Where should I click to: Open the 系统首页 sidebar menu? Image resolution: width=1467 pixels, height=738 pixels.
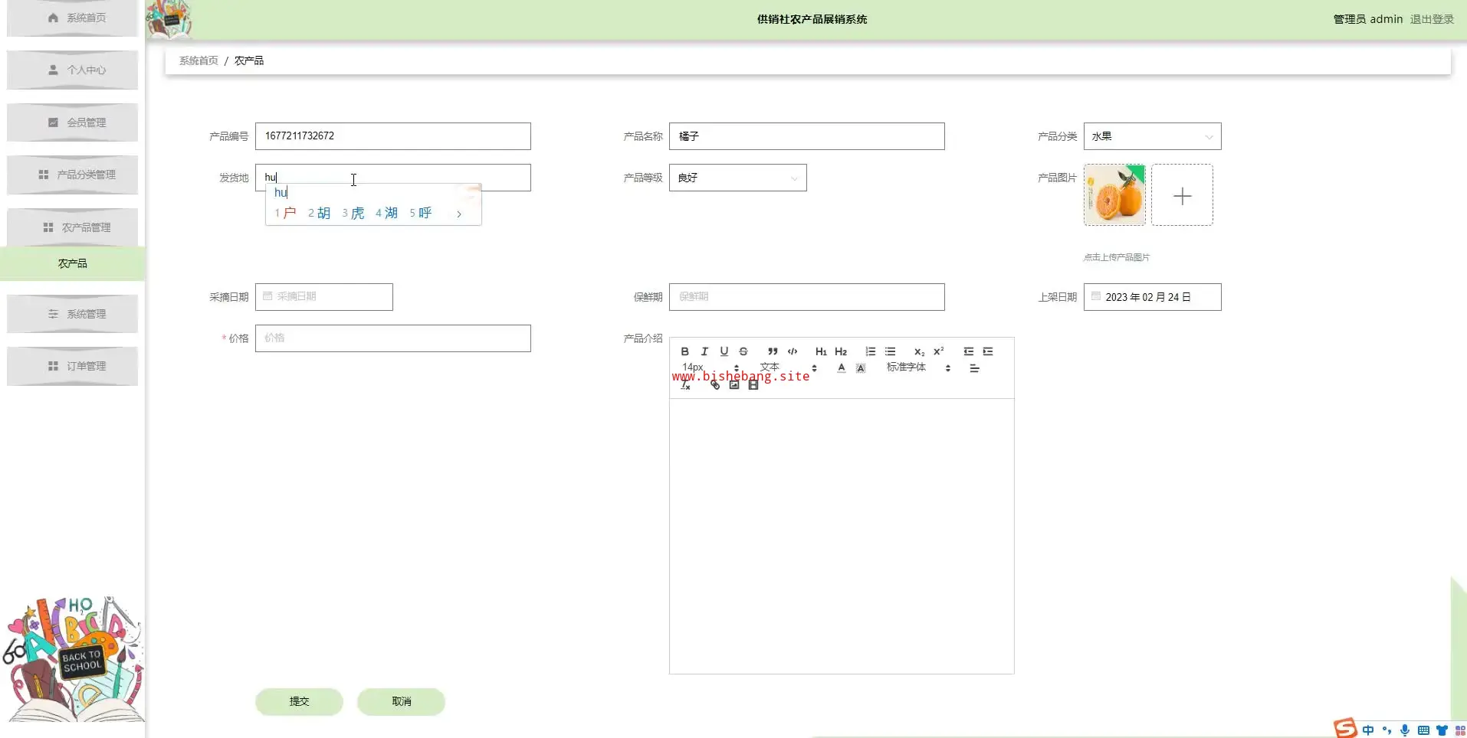pos(73,18)
